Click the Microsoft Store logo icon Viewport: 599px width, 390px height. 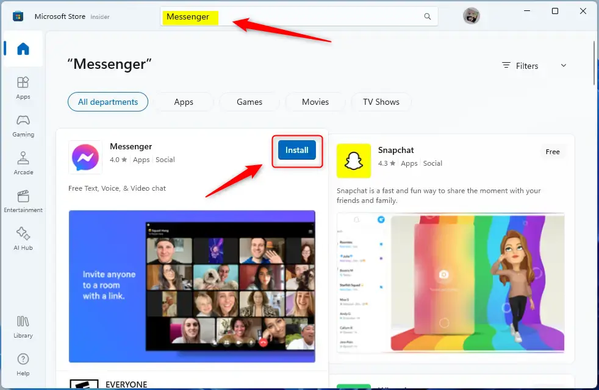(x=18, y=16)
